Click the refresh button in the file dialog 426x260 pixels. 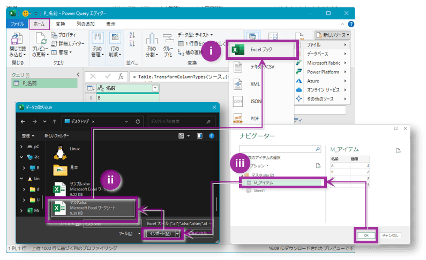(x=138, y=121)
